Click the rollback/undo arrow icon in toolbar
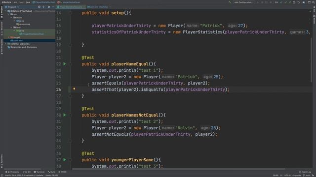 coord(298,2)
